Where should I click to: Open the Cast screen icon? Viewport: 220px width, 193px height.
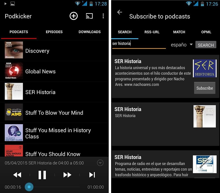pyautogui.click(x=89, y=16)
